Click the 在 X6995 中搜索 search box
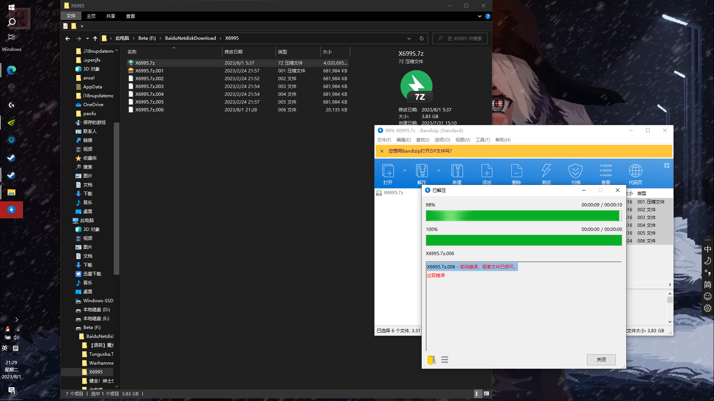Screen dimensions: 714x401 coord(465,38)
